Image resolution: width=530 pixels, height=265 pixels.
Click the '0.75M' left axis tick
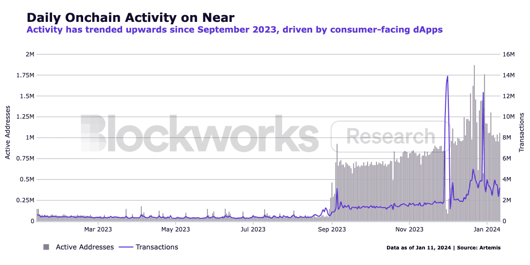point(24,159)
